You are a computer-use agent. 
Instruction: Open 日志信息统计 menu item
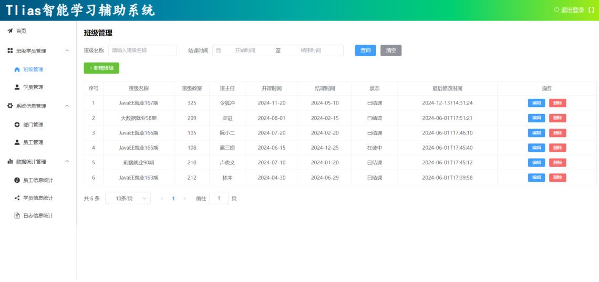38,216
